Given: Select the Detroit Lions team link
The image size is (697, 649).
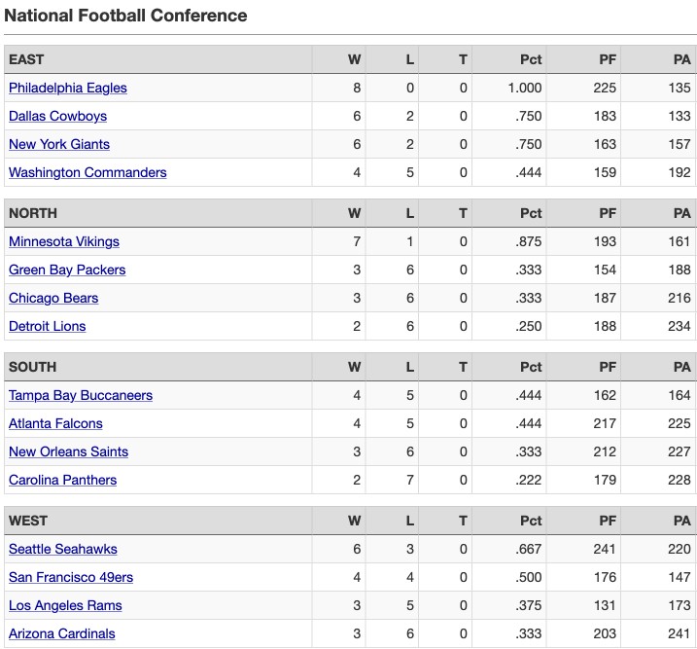Looking at the screenshot, I should (x=47, y=326).
